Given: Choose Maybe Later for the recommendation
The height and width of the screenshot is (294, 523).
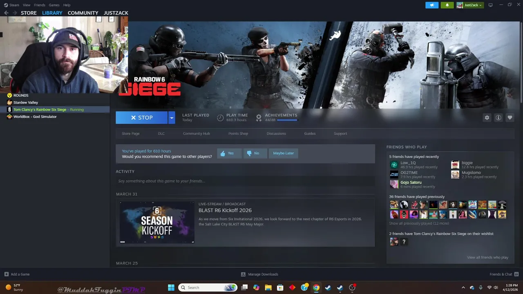Looking at the screenshot, I should 283,153.
